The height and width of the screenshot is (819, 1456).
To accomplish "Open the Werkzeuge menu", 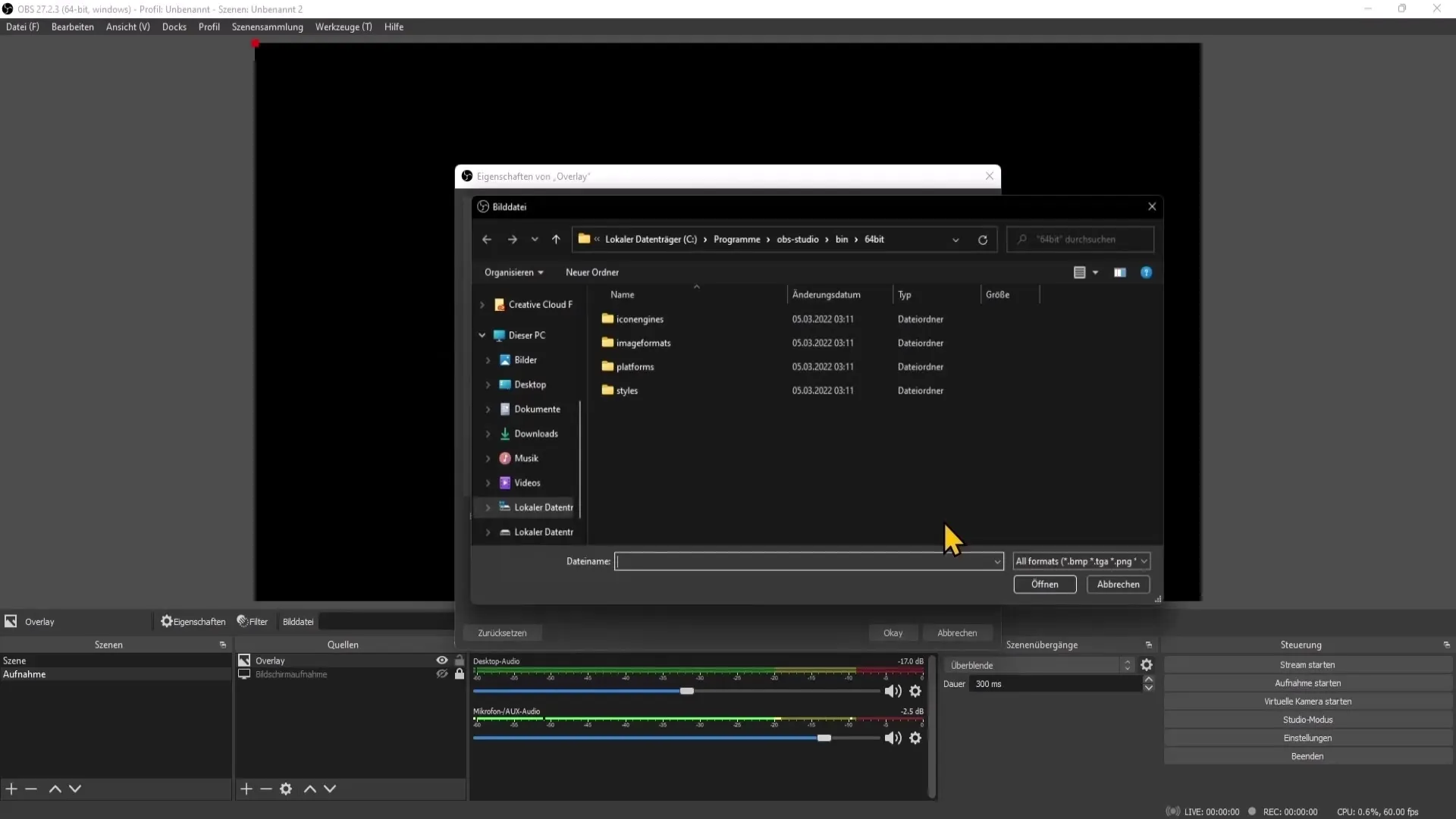I will point(343,27).
